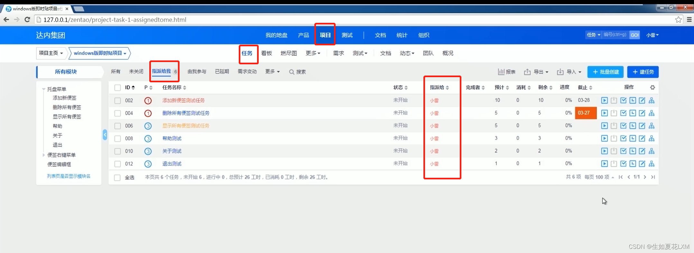This screenshot has height=253, width=694.
Task: Go to 我的地盘 in top navigation
Action: click(x=276, y=35)
